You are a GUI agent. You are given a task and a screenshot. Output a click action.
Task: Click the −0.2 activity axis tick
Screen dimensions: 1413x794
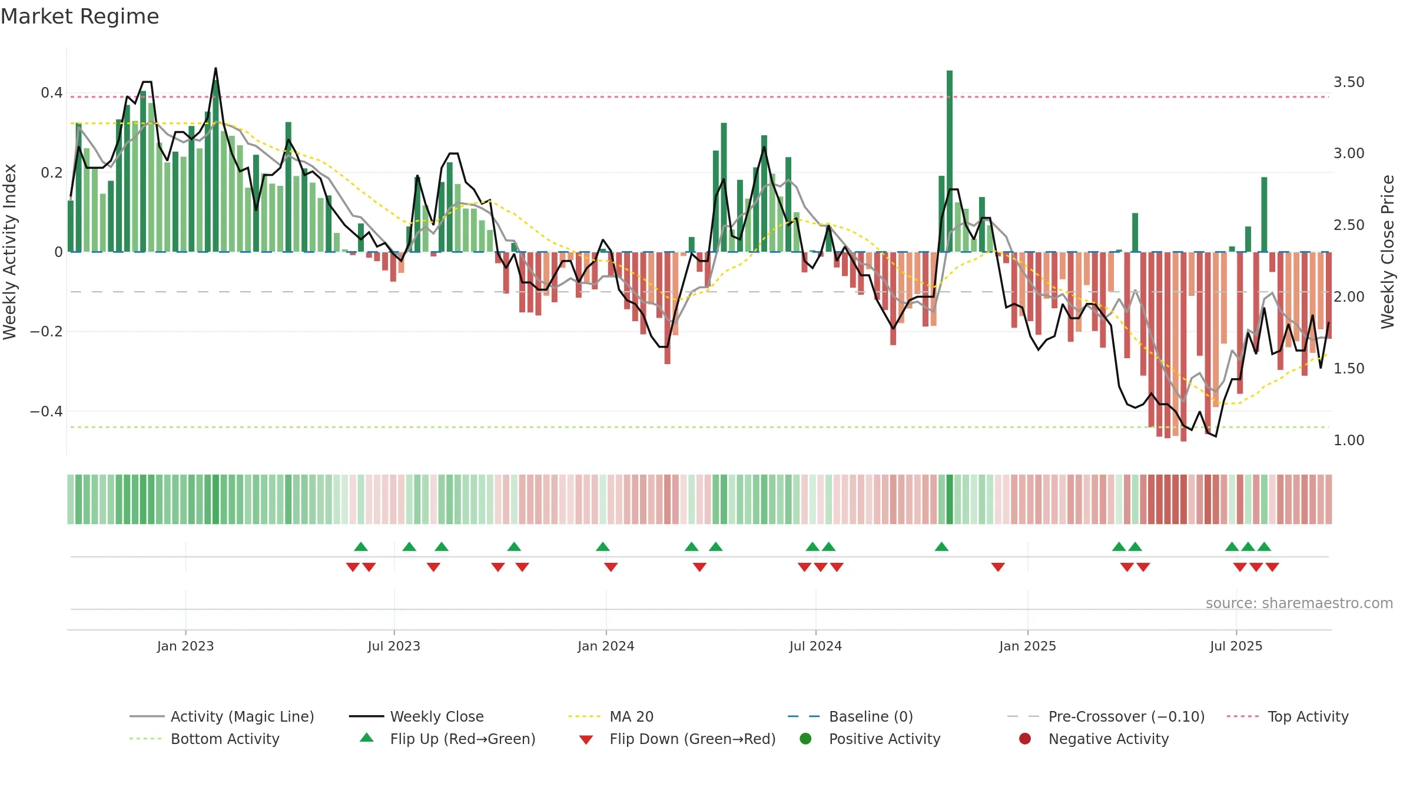point(46,331)
